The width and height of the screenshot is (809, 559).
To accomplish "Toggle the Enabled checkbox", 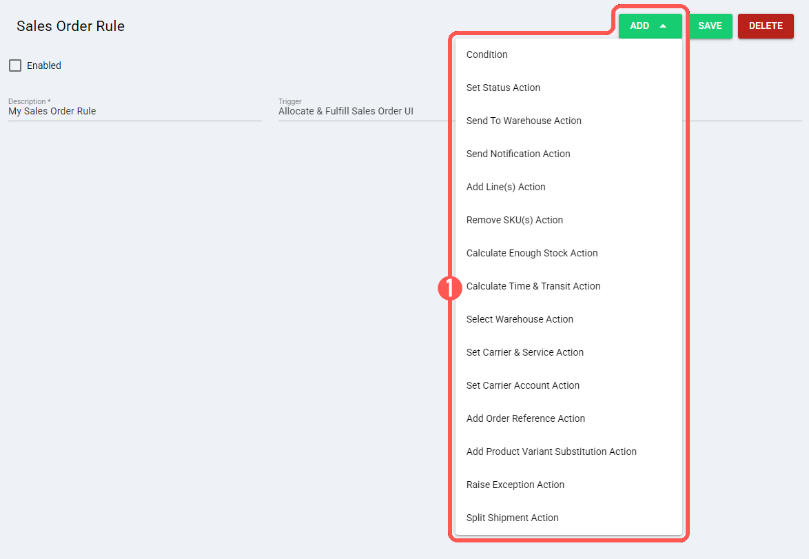I will pyautogui.click(x=15, y=65).
